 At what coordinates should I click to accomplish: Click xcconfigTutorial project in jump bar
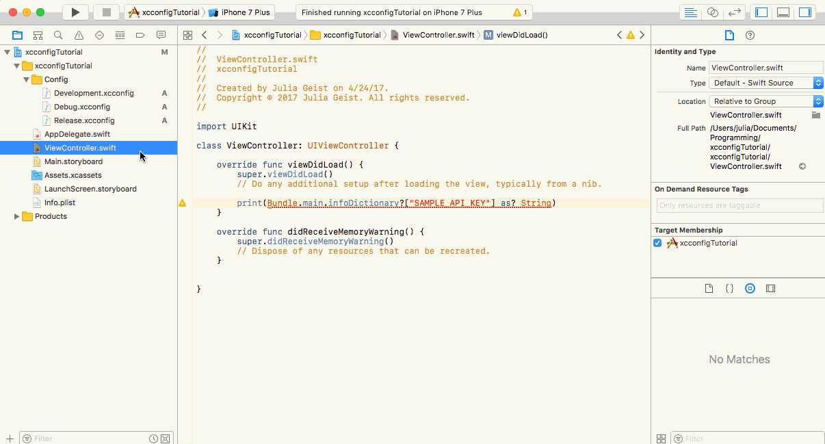(267, 35)
